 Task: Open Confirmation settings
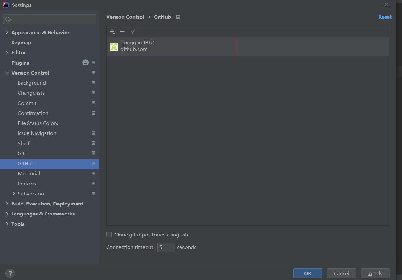(33, 113)
